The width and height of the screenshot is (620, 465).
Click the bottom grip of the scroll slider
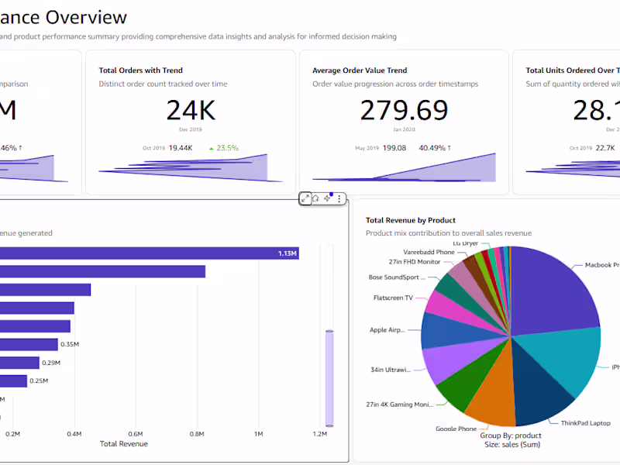click(x=329, y=425)
